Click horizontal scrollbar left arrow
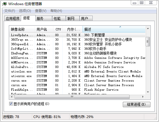159x122 pixels. click(12, 97)
